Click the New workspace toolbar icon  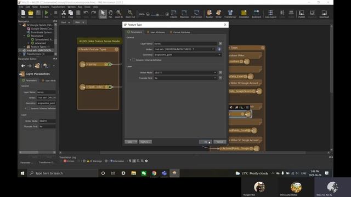[x=23, y=14]
